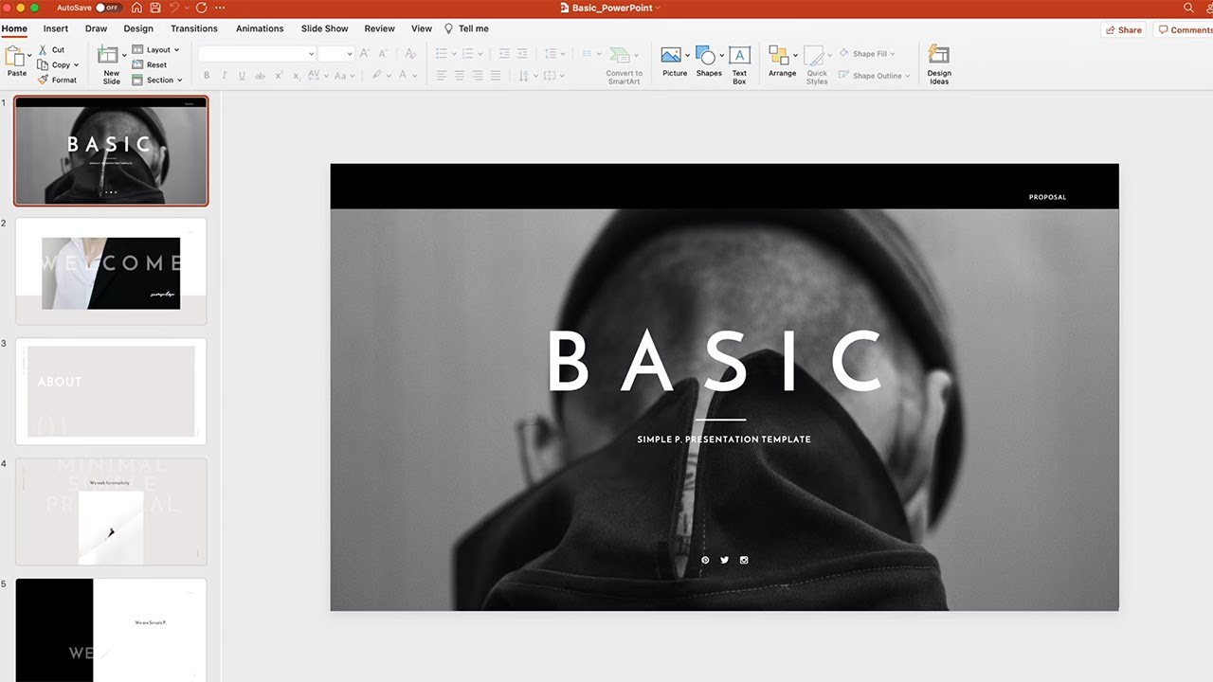Click the Copy button
Viewport: 1213px width, 682px height.
[53, 64]
